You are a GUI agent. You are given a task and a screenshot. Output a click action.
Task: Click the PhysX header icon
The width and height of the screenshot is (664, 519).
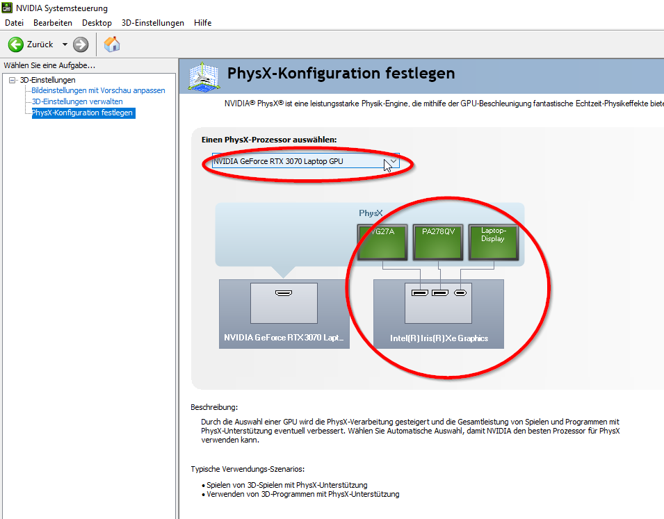coord(204,76)
